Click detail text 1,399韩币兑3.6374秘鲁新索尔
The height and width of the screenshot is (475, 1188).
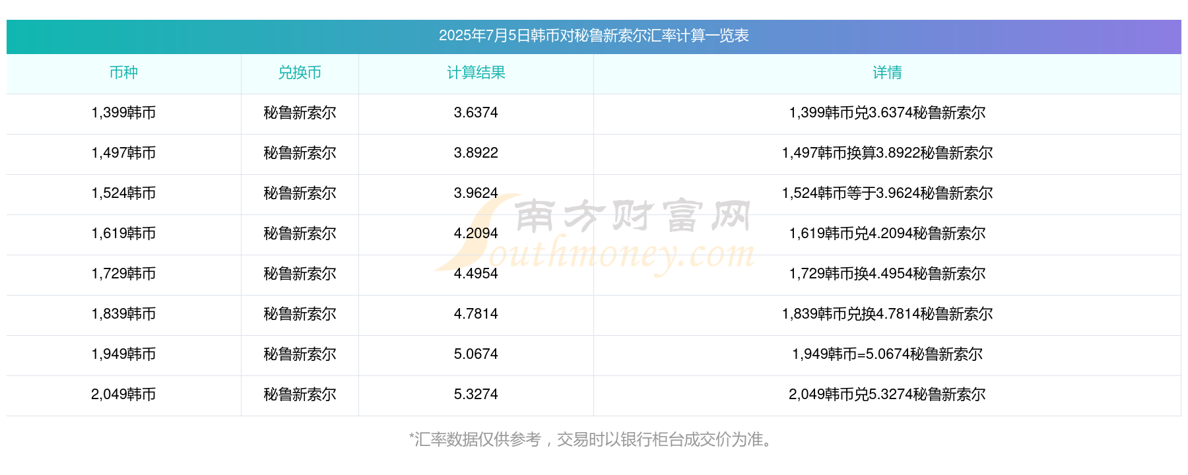point(887,113)
